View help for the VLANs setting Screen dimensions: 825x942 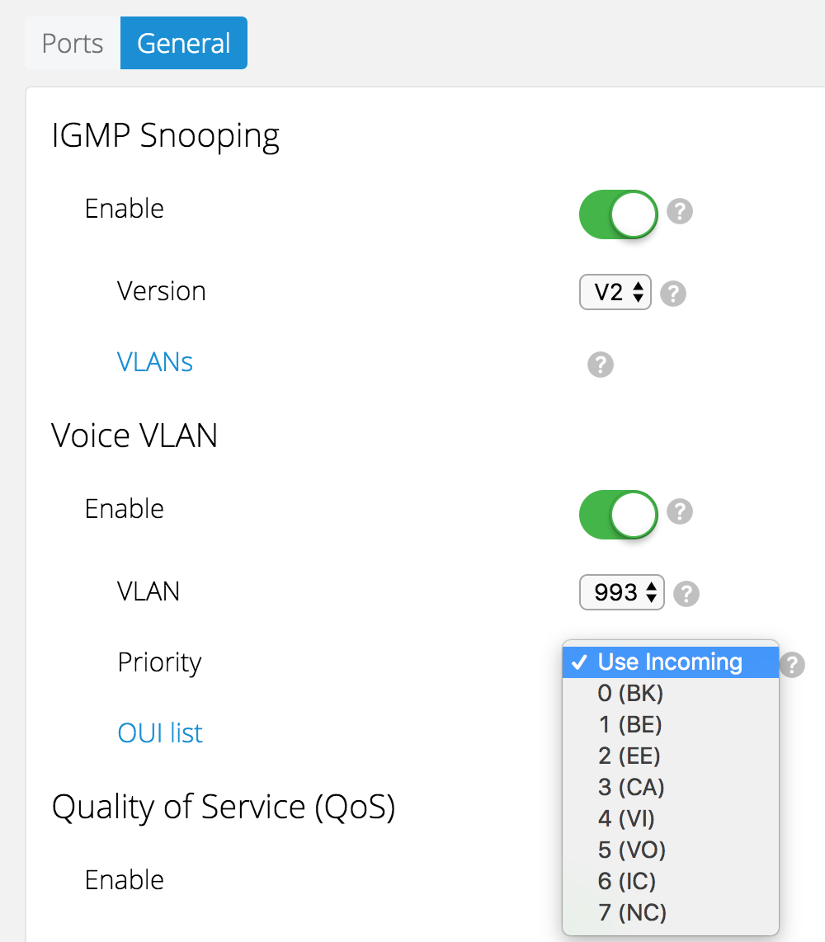tap(600, 365)
